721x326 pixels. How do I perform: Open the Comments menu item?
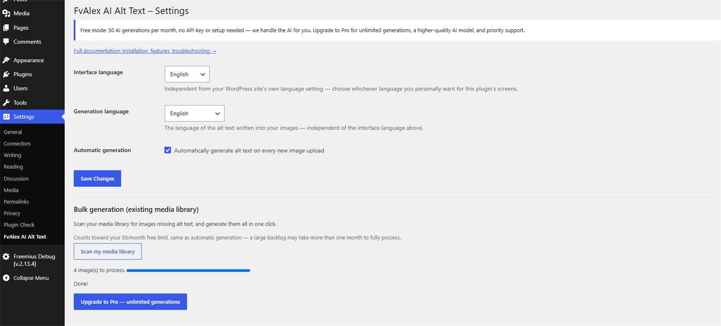[x=32, y=42]
